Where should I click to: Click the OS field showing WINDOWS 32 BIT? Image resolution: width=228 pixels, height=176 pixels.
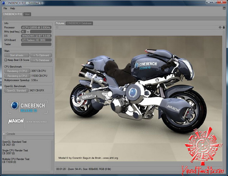[36, 36]
